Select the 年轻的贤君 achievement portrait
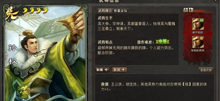The height and width of the screenshot is (101, 220). (198, 42)
